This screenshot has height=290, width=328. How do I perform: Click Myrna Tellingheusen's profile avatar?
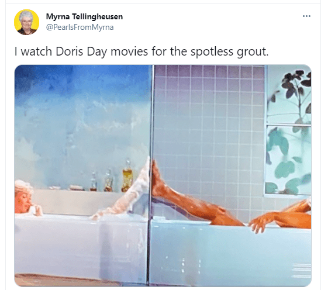(26, 22)
